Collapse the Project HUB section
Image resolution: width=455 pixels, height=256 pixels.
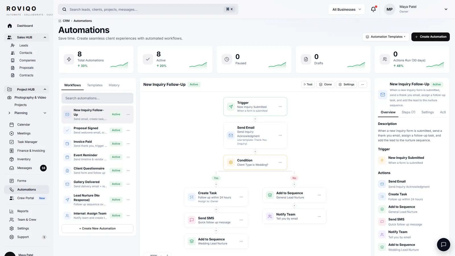[45, 89]
